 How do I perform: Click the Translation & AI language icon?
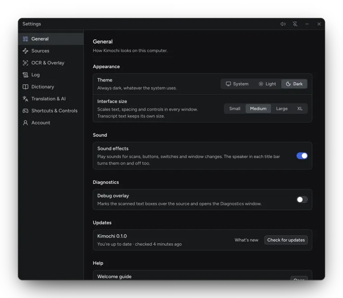pyautogui.click(x=25, y=99)
